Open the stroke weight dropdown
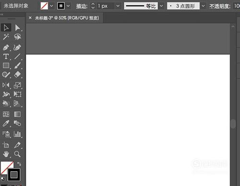240x186 pixels. tap(118, 6)
